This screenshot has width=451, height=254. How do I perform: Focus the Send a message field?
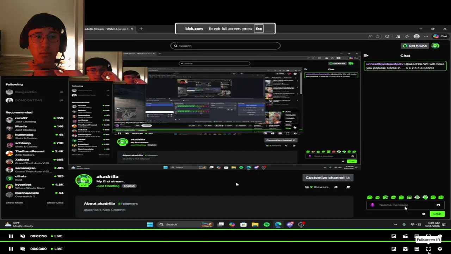405,205
